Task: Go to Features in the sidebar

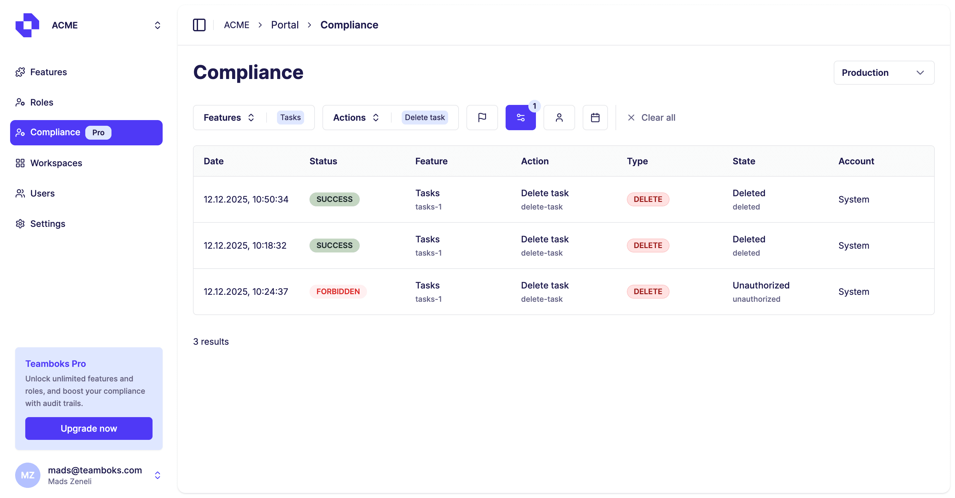Action: [x=48, y=72]
